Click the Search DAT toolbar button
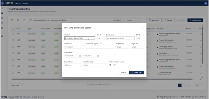Screen dimensions: 209x99 [154, 20]
